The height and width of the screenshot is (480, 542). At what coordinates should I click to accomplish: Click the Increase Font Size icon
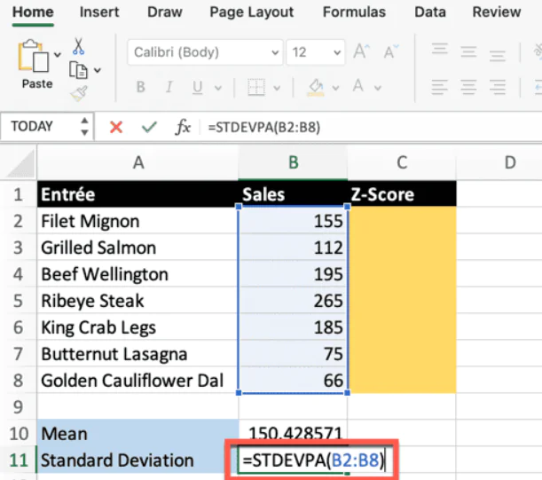tap(361, 52)
